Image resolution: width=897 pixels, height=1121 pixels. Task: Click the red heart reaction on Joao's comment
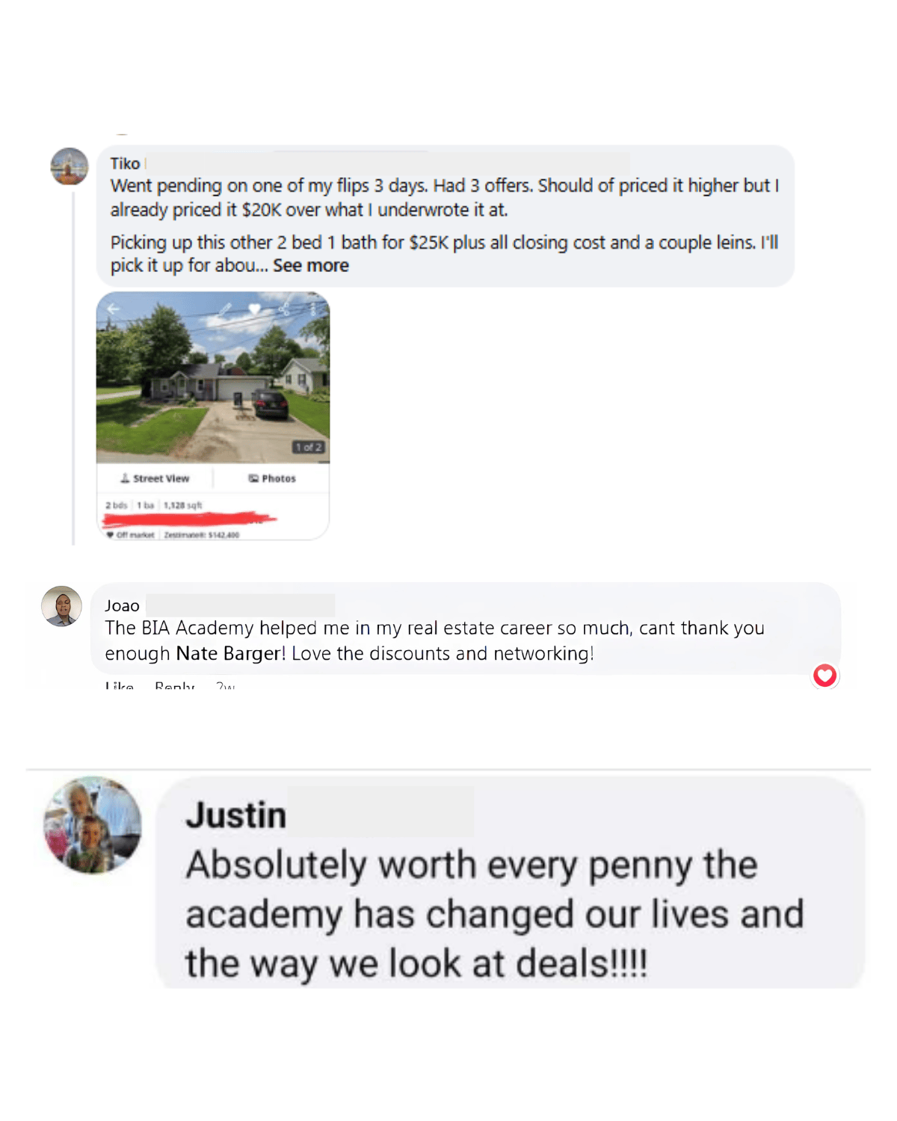click(x=824, y=676)
